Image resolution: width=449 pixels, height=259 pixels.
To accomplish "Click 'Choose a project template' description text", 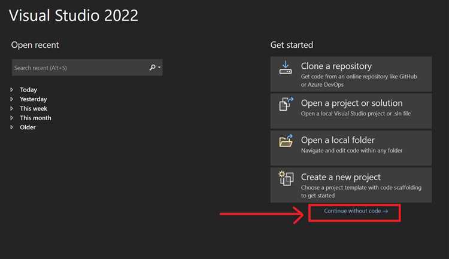I will (361, 191).
